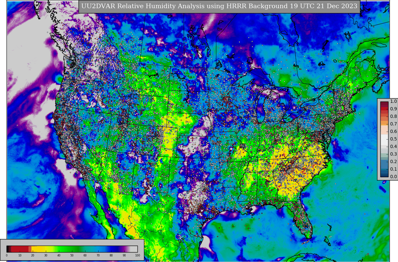Click the 0.2 label on right colorbar
Image resolution: width=398 pixels, height=262 pixels.
pyautogui.click(x=393, y=162)
